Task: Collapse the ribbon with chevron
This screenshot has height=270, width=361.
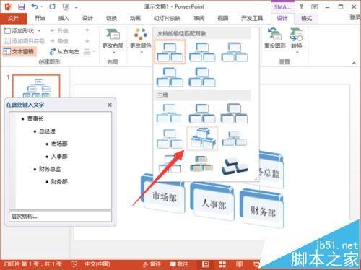Action: 354,63
